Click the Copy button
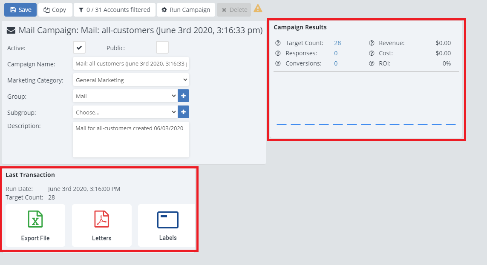The height and width of the screenshot is (265, 487). tap(55, 10)
